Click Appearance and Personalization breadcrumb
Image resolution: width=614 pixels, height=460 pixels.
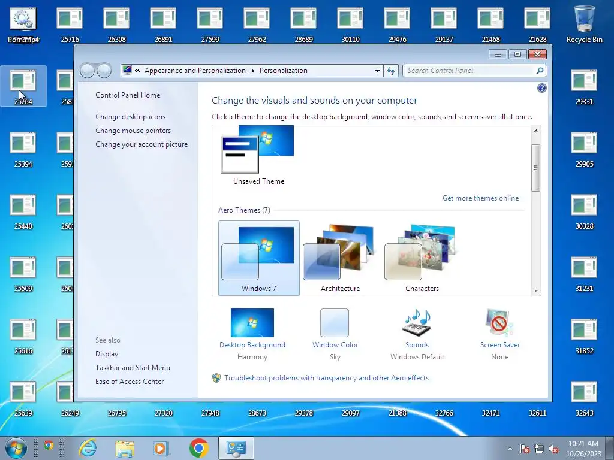coord(195,71)
